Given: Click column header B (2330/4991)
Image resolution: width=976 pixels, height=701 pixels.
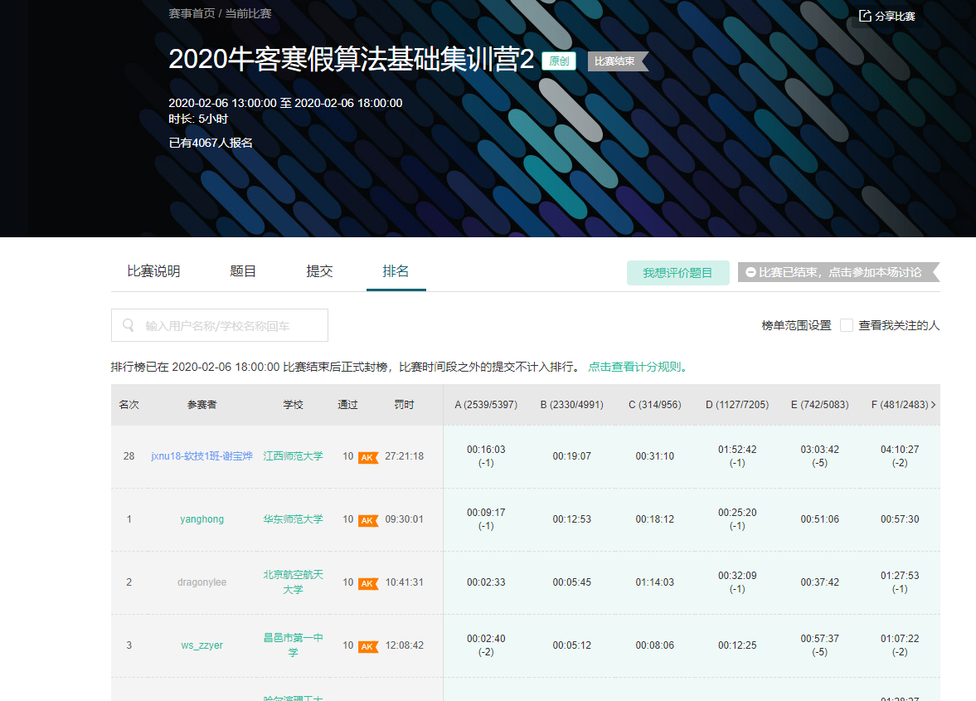Looking at the screenshot, I should [572, 405].
